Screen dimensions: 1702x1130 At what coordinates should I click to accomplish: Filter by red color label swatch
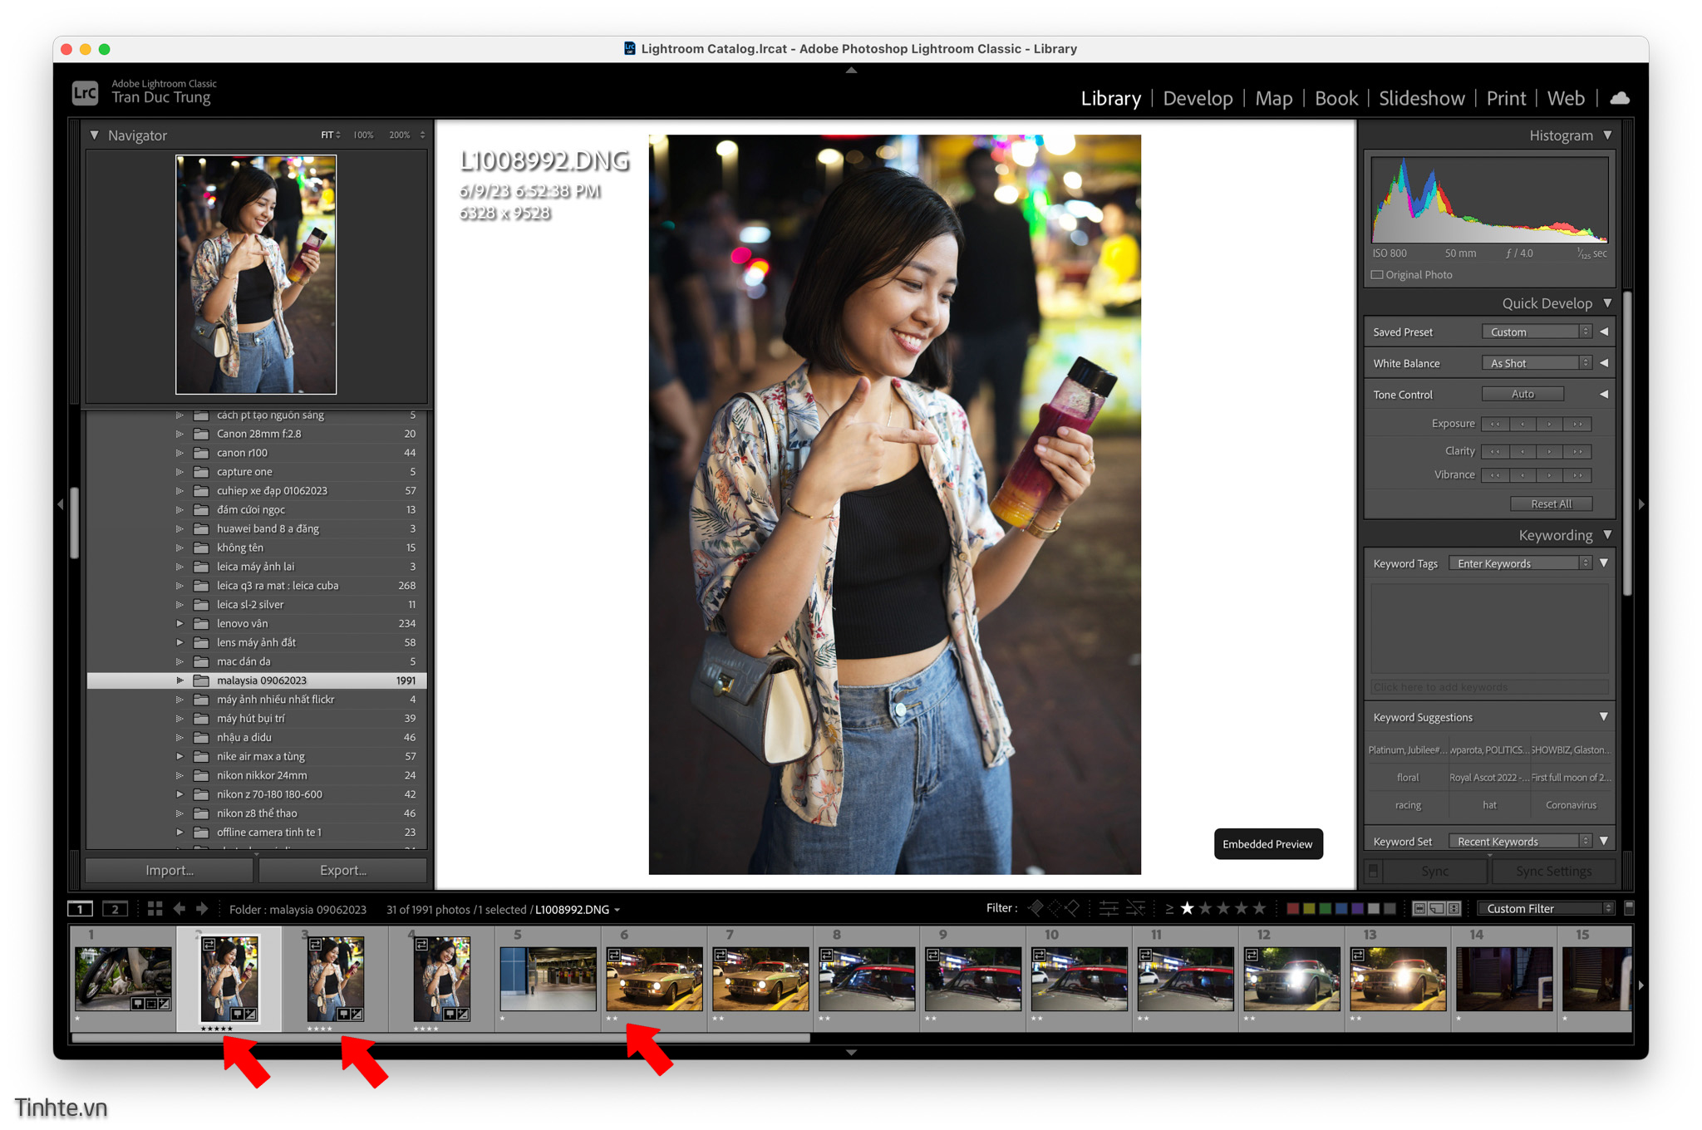[1292, 908]
